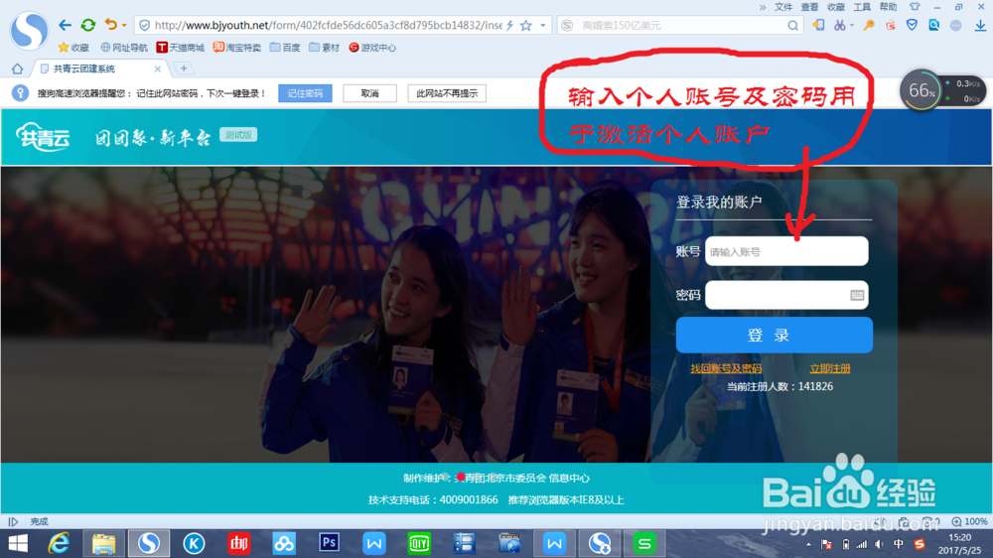Click the 找回账号及密码 link
This screenshot has width=993, height=558.
(x=726, y=368)
